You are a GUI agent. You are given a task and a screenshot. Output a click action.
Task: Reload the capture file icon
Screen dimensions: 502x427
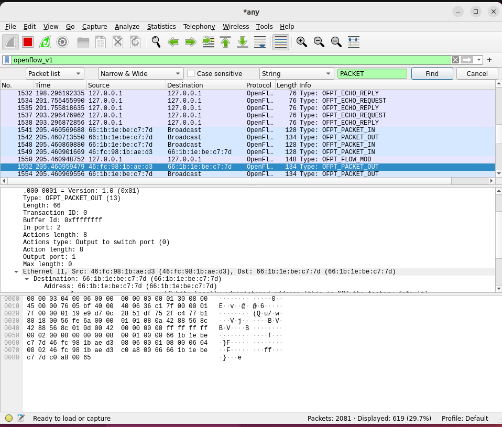click(135, 42)
